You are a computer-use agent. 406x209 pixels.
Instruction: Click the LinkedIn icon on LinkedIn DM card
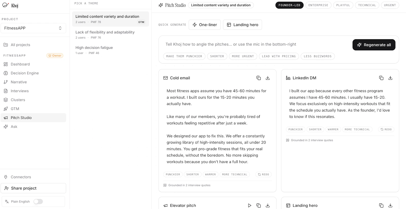point(288,78)
